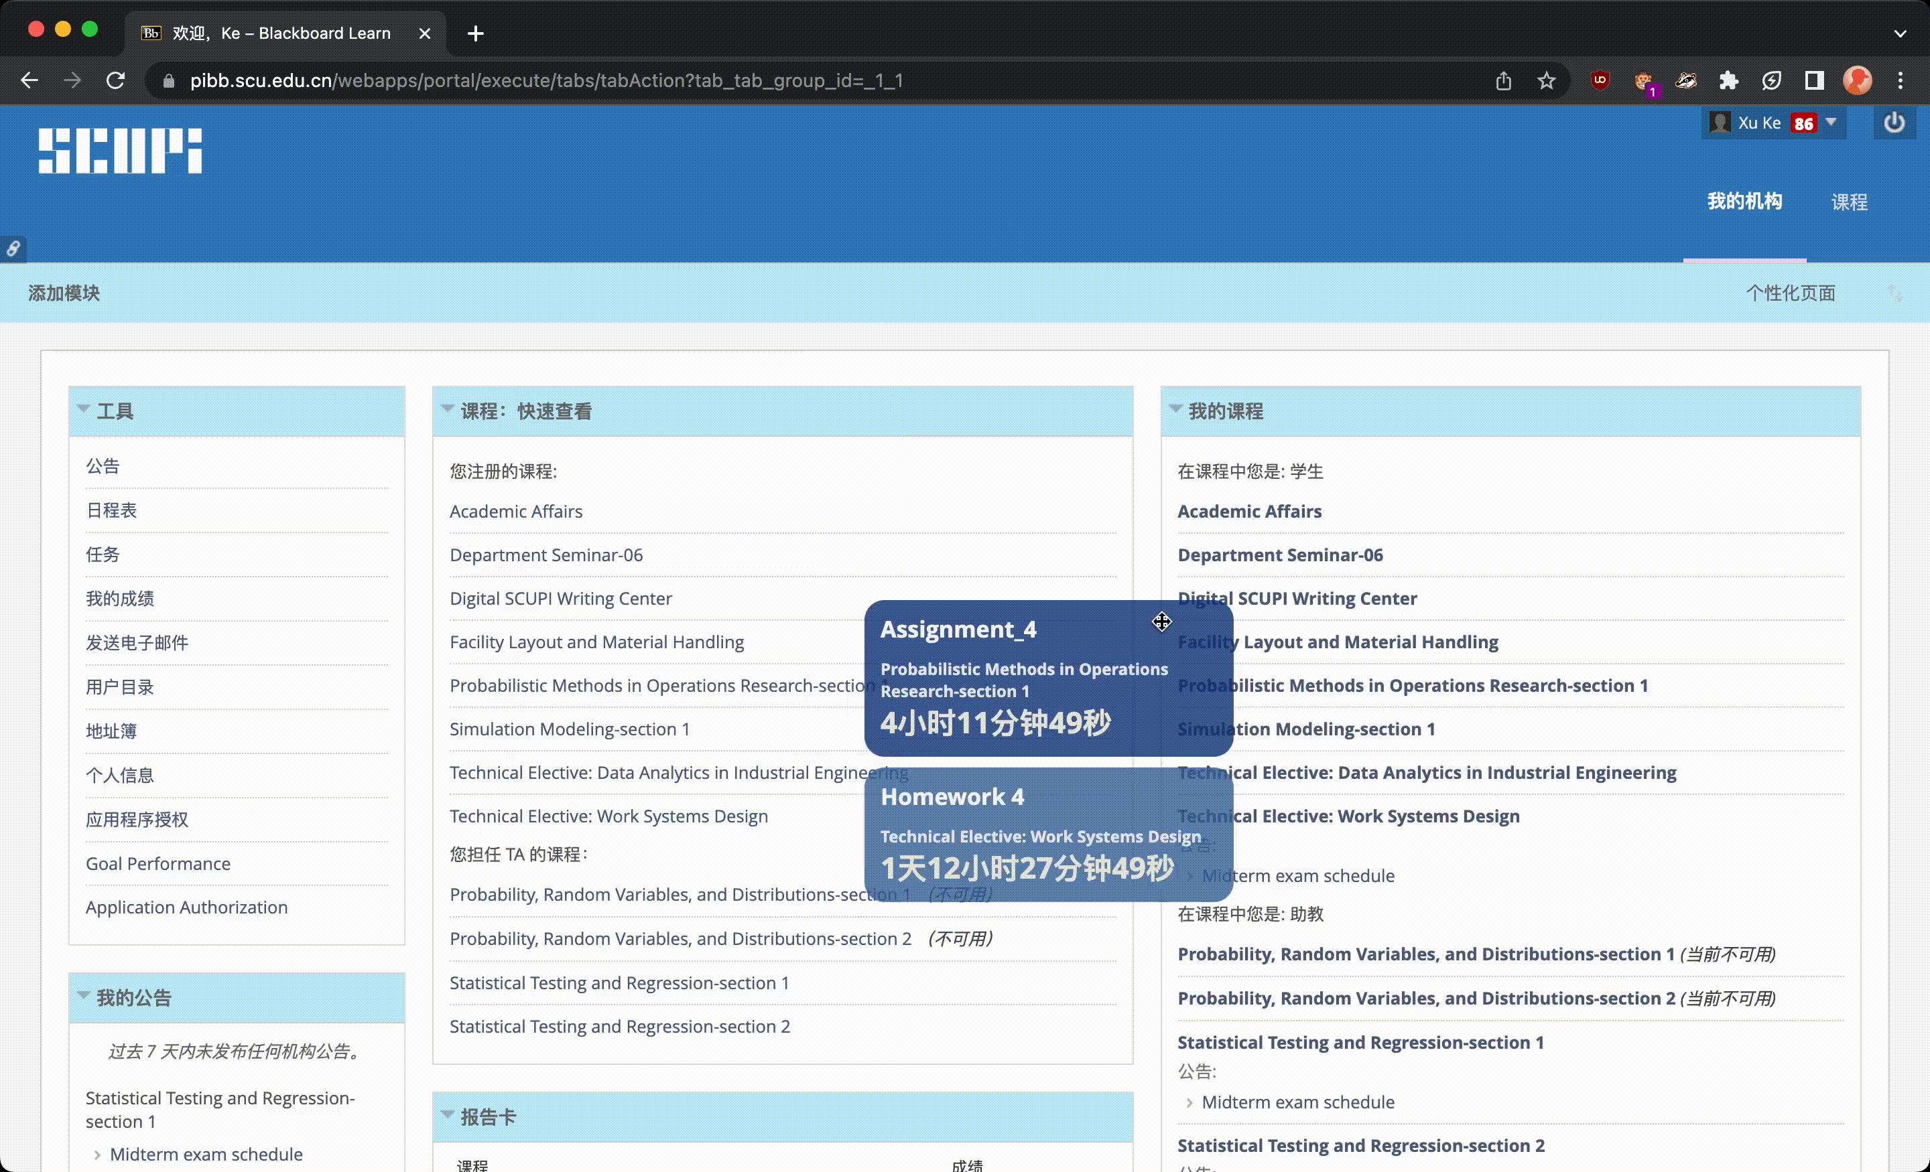Click the 添加模块 button

point(63,292)
